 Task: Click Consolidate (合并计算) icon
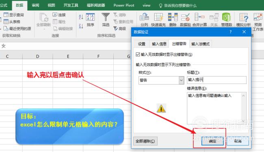(199, 17)
